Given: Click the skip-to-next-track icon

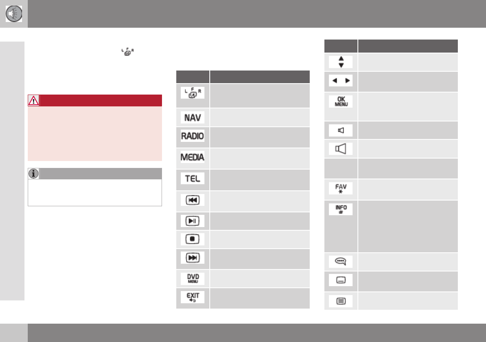Looking at the screenshot, I should [x=193, y=259].
